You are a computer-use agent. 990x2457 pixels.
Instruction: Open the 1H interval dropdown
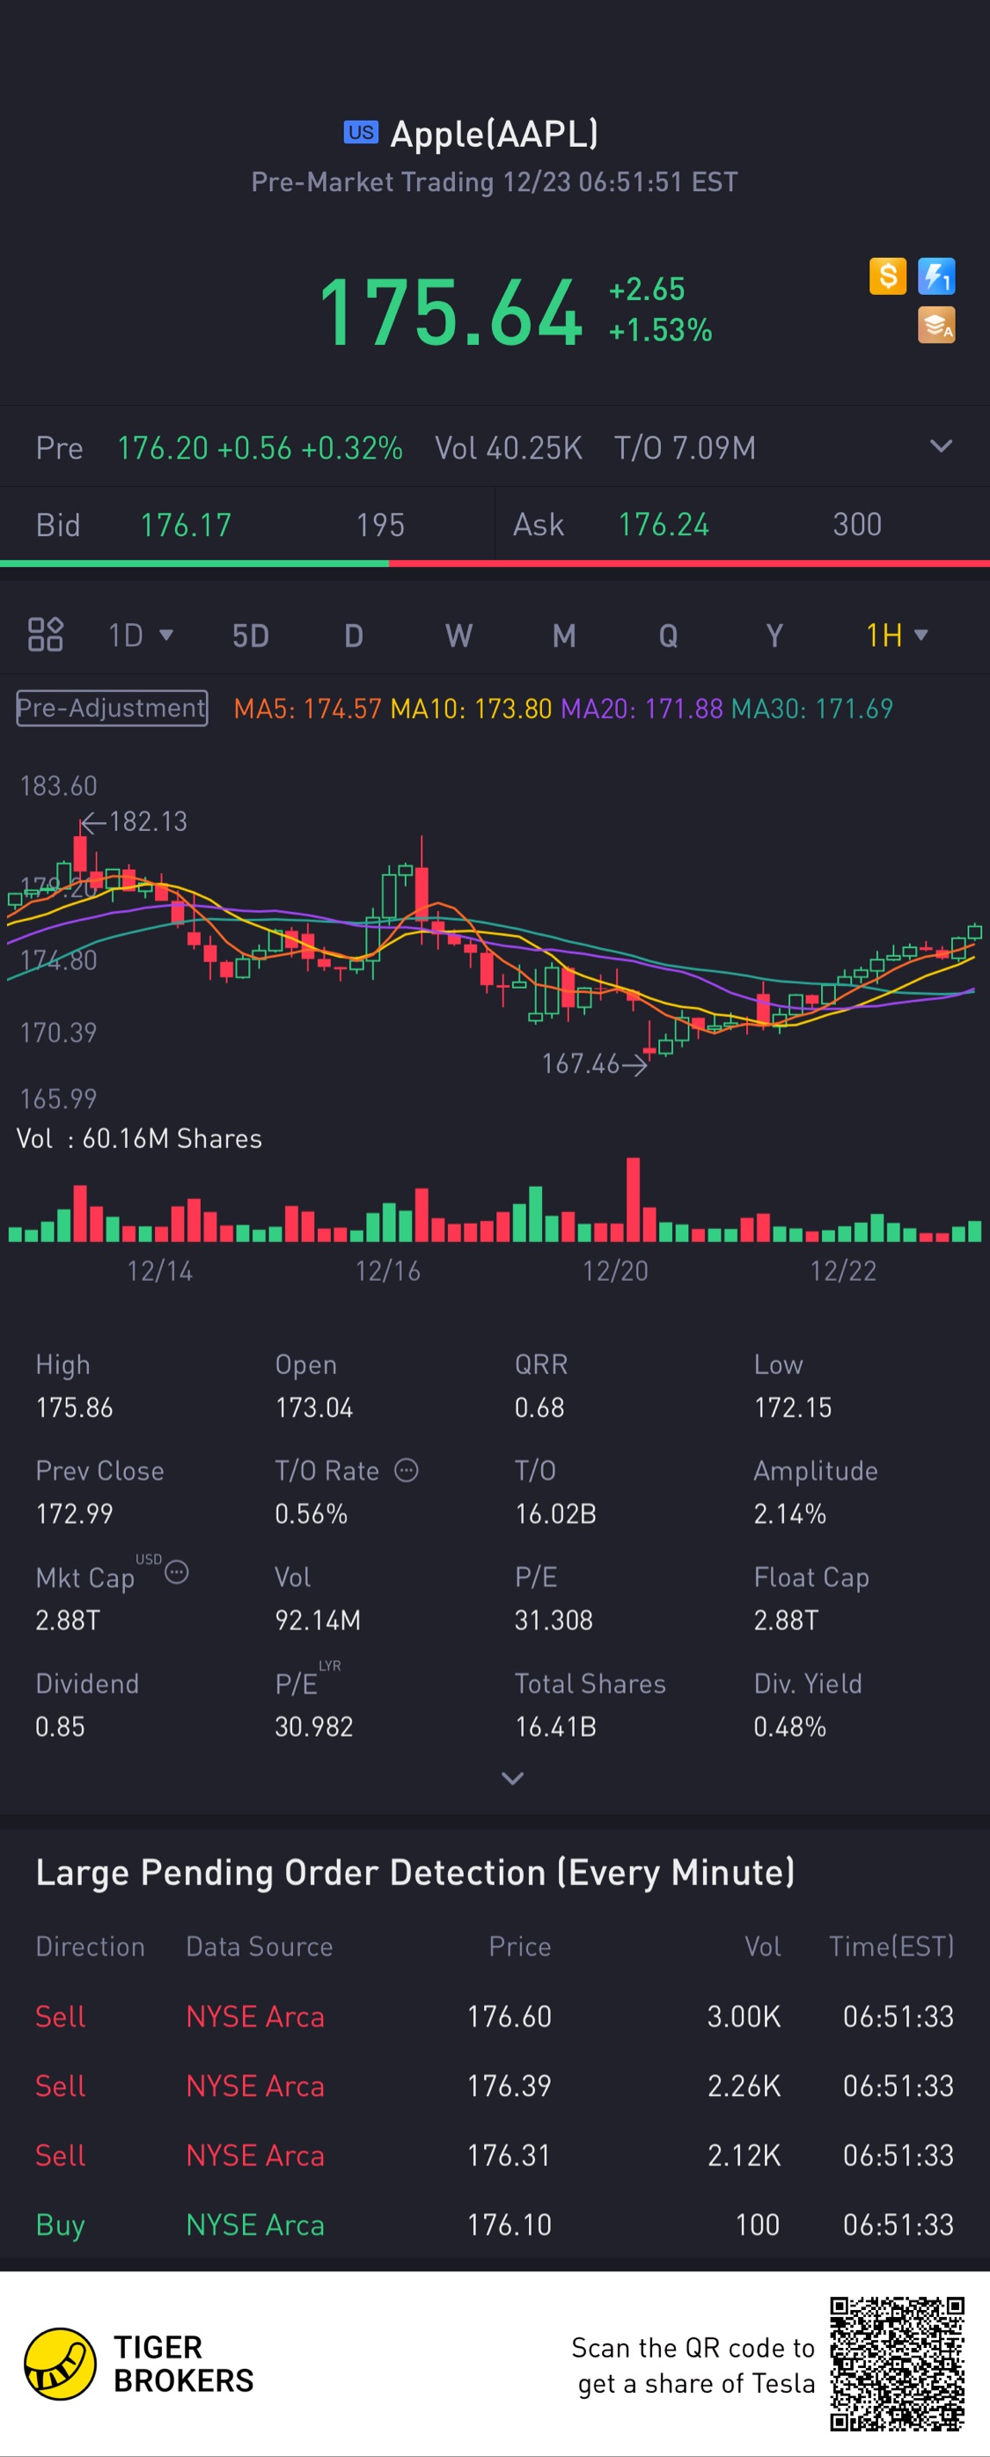coord(897,636)
